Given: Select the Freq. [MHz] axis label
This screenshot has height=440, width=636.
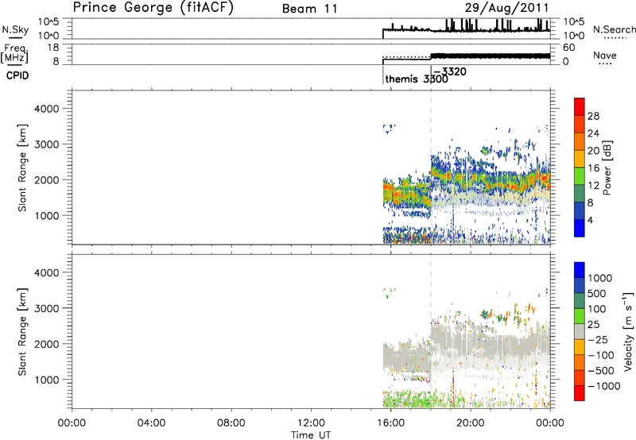Looking at the screenshot, I should pos(14,53).
